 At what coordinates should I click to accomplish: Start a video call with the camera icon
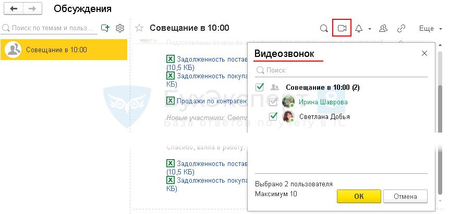[x=342, y=28]
